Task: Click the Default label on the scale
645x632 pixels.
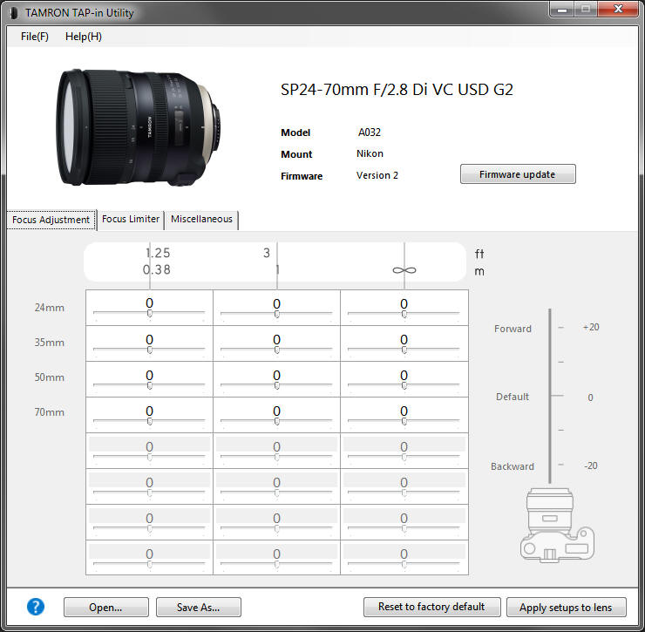Action: 513,397
